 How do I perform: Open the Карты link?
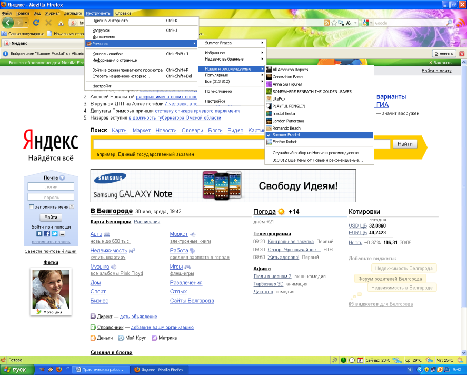(x=120, y=130)
